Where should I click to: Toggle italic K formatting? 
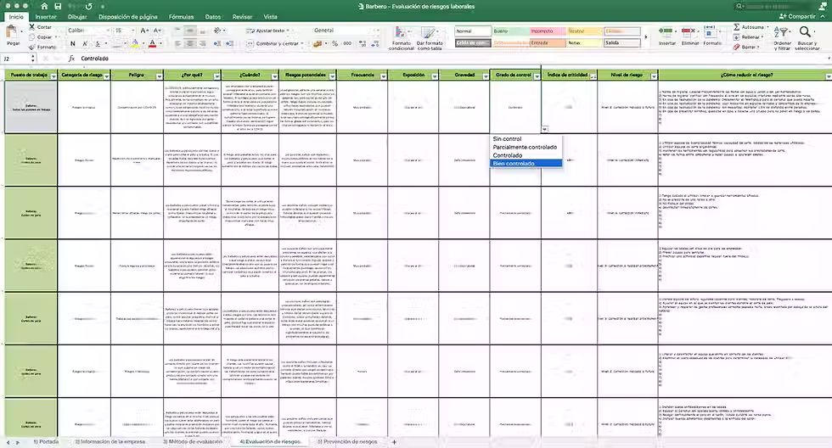85,43
